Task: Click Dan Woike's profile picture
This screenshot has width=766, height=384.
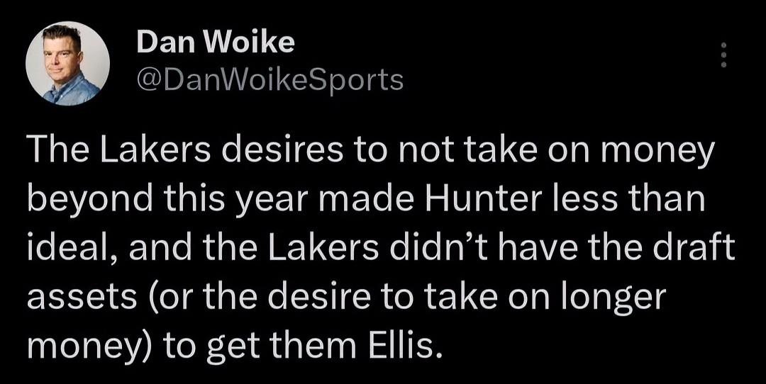Action: 68,64
